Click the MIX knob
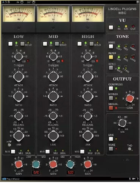The image size is (140, 183). [x=122, y=123]
